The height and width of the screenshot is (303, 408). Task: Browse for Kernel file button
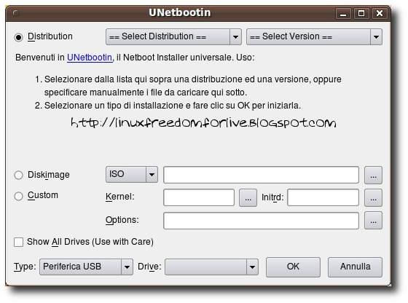point(248,198)
